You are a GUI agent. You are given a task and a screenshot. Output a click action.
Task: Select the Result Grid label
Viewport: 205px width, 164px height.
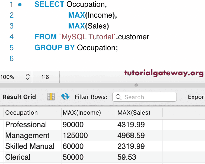pyautogui.click(x=19, y=97)
